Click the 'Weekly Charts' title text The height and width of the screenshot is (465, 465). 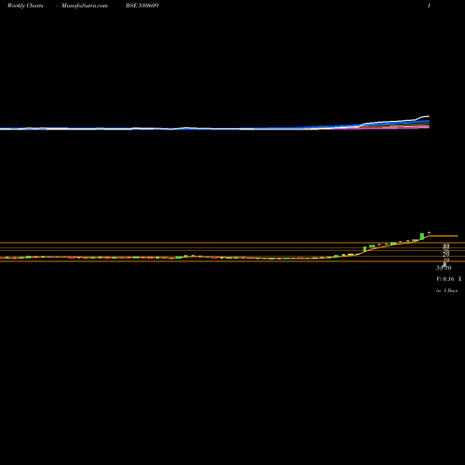25,6
